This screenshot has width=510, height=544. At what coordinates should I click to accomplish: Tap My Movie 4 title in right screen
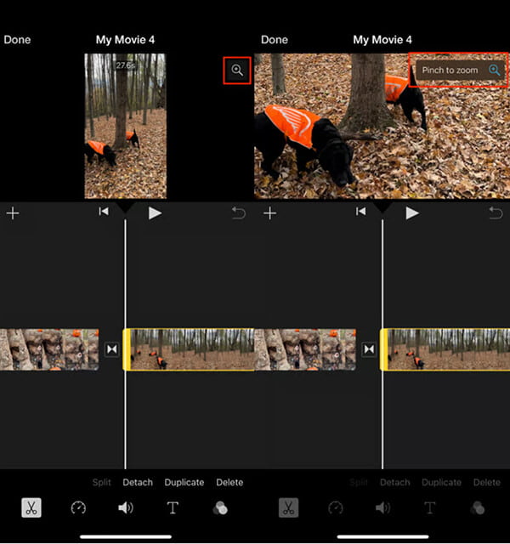382,40
